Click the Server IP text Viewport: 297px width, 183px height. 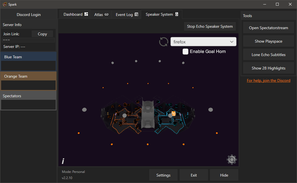pos(14,47)
